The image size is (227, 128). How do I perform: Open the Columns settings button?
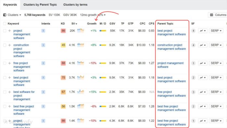[x=218, y=15]
